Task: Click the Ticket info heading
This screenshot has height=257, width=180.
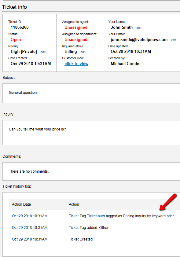Action: [x=14, y=7]
